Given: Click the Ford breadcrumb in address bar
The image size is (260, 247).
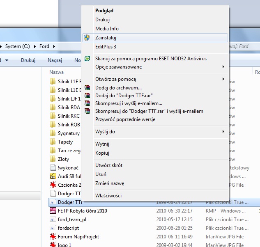Looking at the screenshot, I should pyautogui.click(x=44, y=46).
